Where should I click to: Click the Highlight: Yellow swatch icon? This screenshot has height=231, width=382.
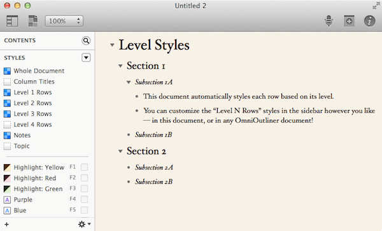7,167
